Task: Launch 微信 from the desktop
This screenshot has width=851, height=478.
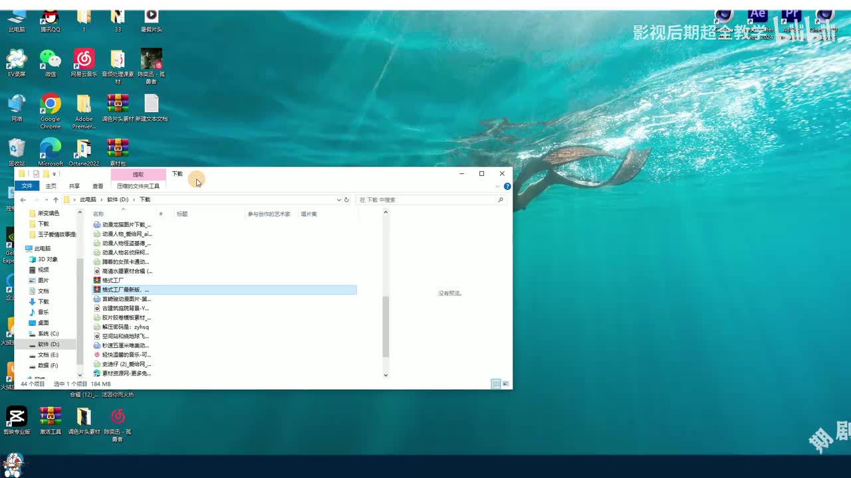Action: pyautogui.click(x=50, y=63)
